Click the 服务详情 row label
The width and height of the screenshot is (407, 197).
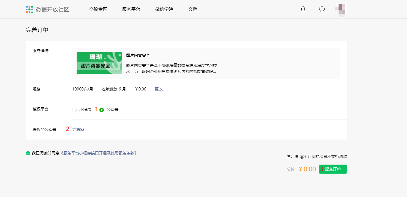pos(41,51)
